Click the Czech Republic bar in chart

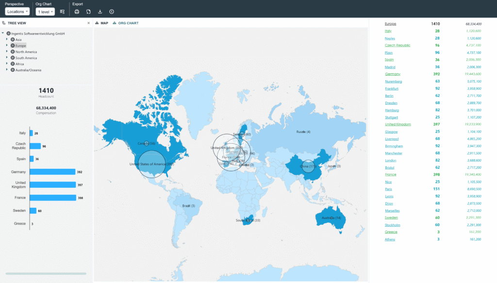[x=35, y=146]
